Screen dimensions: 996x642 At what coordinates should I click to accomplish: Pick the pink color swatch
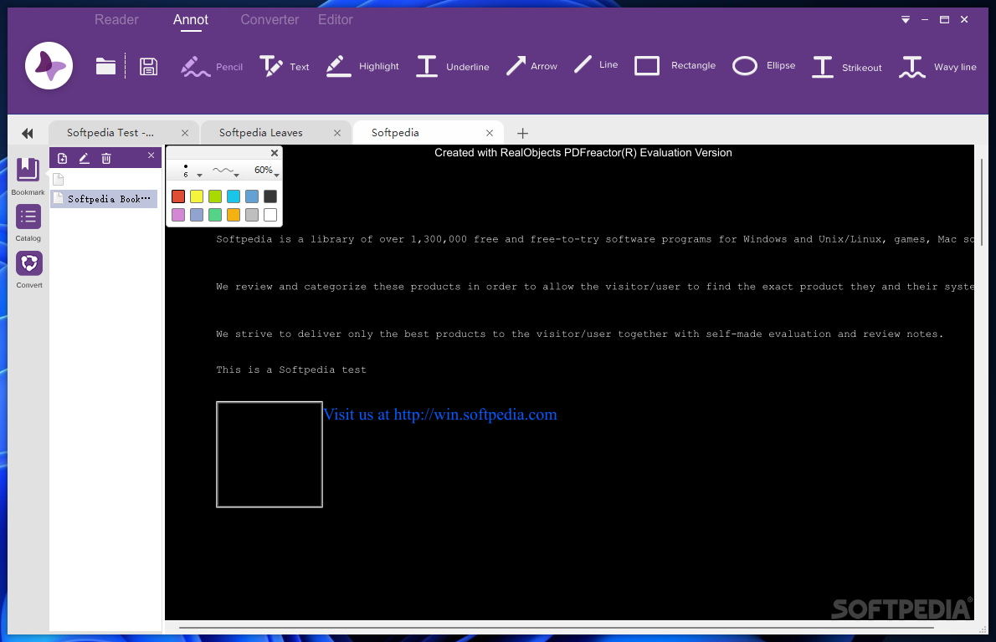tap(178, 215)
